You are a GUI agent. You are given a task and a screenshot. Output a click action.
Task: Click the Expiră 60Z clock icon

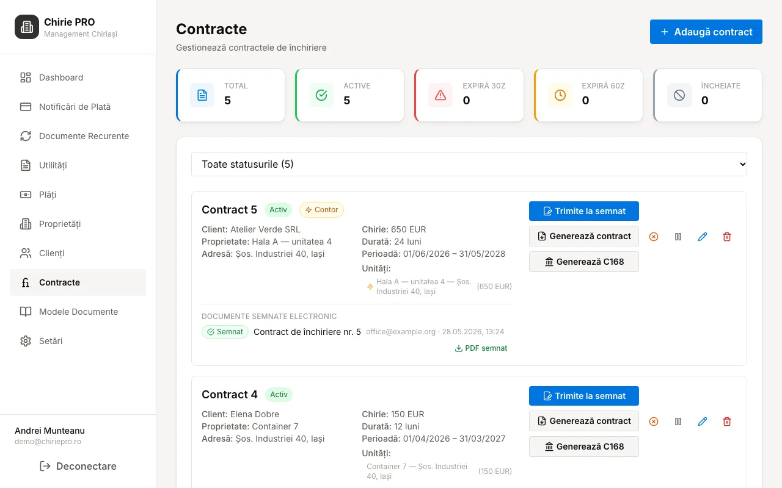[x=560, y=95]
